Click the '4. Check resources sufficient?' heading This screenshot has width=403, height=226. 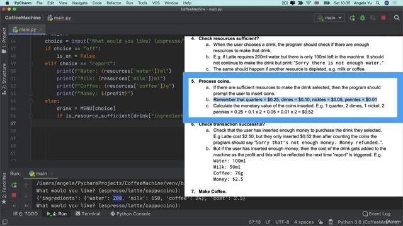[225, 38]
